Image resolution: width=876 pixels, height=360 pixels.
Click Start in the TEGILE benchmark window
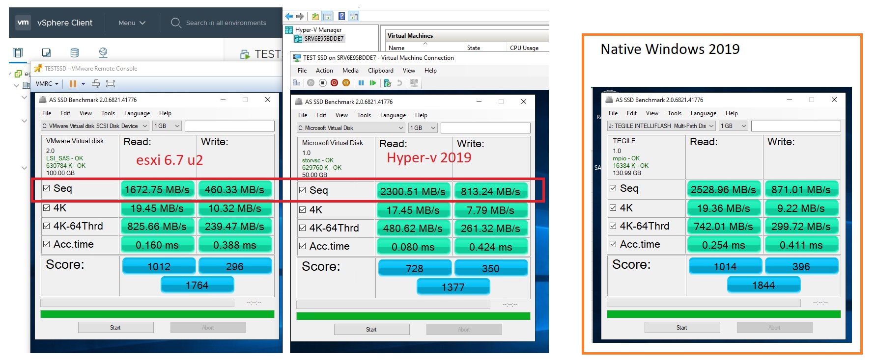[x=682, y=328]
